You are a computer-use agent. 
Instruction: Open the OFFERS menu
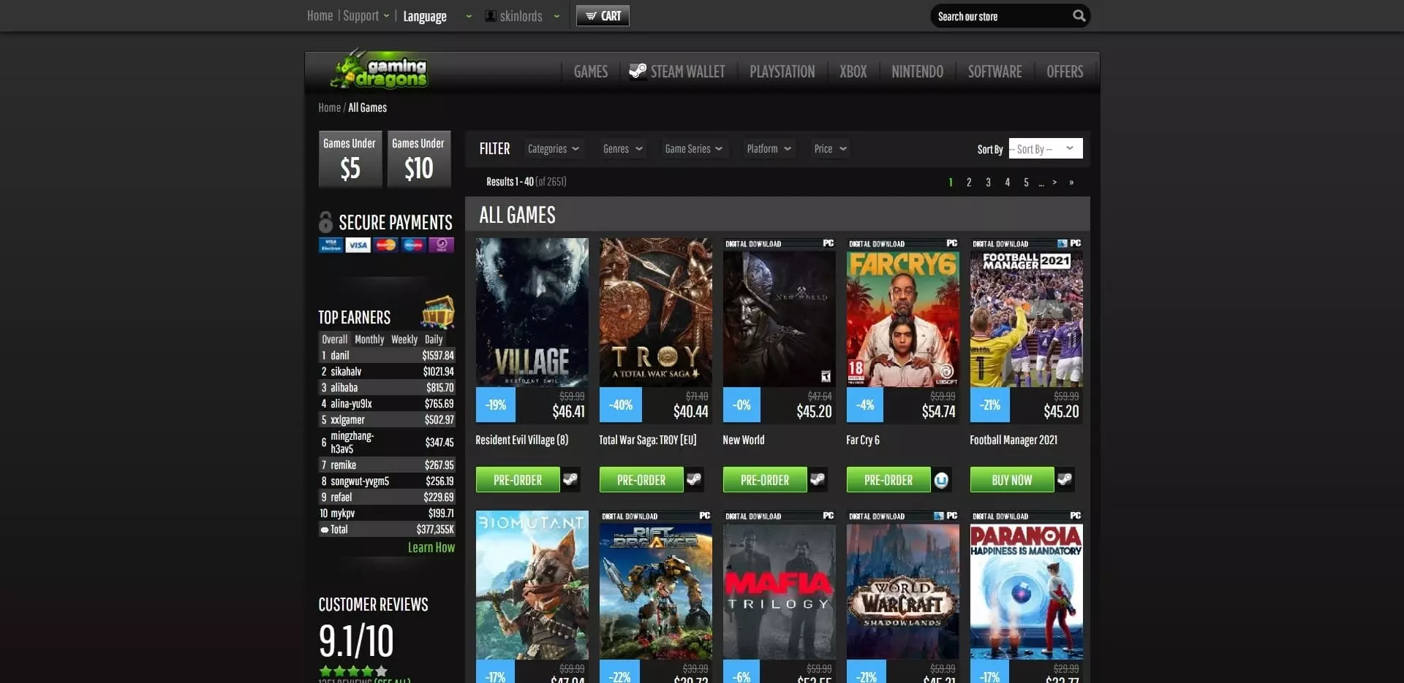[1065, 72]
